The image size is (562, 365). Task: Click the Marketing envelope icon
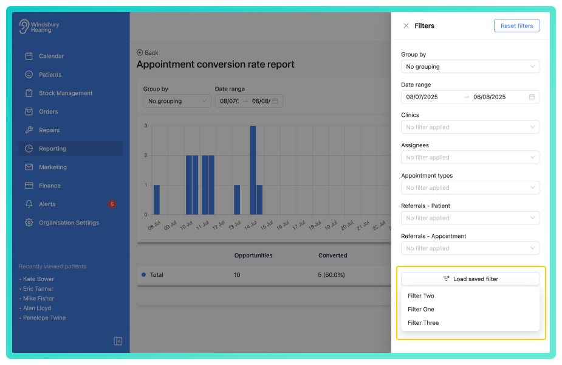tap(29, 167)
